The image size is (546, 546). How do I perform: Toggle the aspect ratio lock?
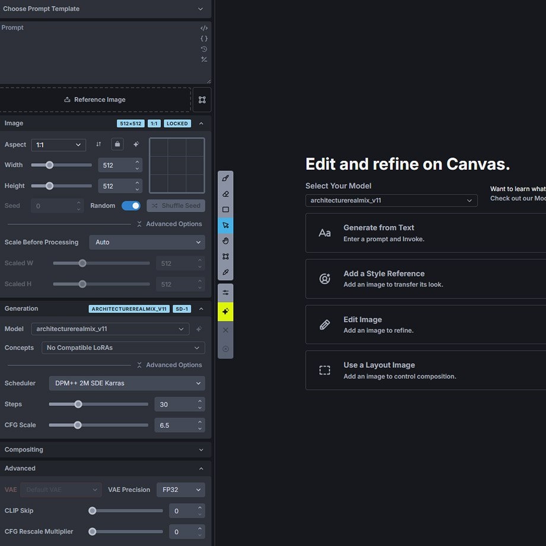[x=118, y=144]
